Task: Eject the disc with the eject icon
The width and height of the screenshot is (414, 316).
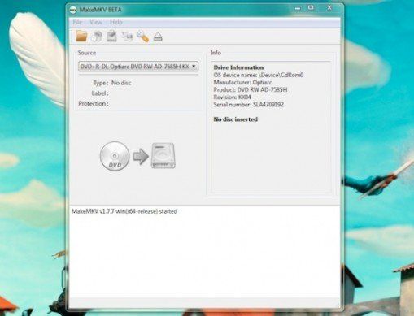Action: click(x=158, y=37)
